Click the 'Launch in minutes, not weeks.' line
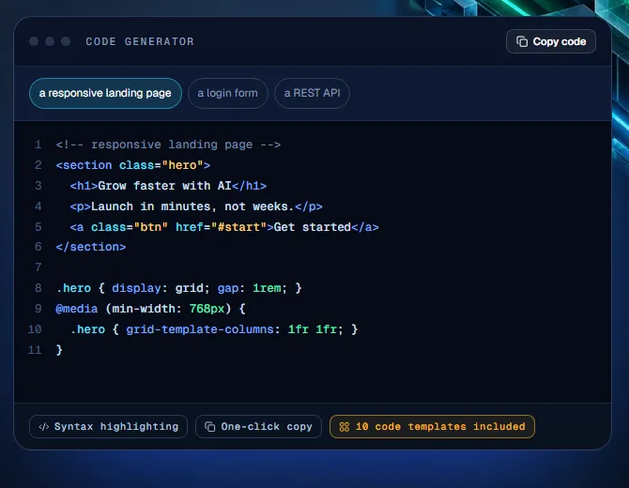The width and height of the screenshot is (629, 488). 196,206
